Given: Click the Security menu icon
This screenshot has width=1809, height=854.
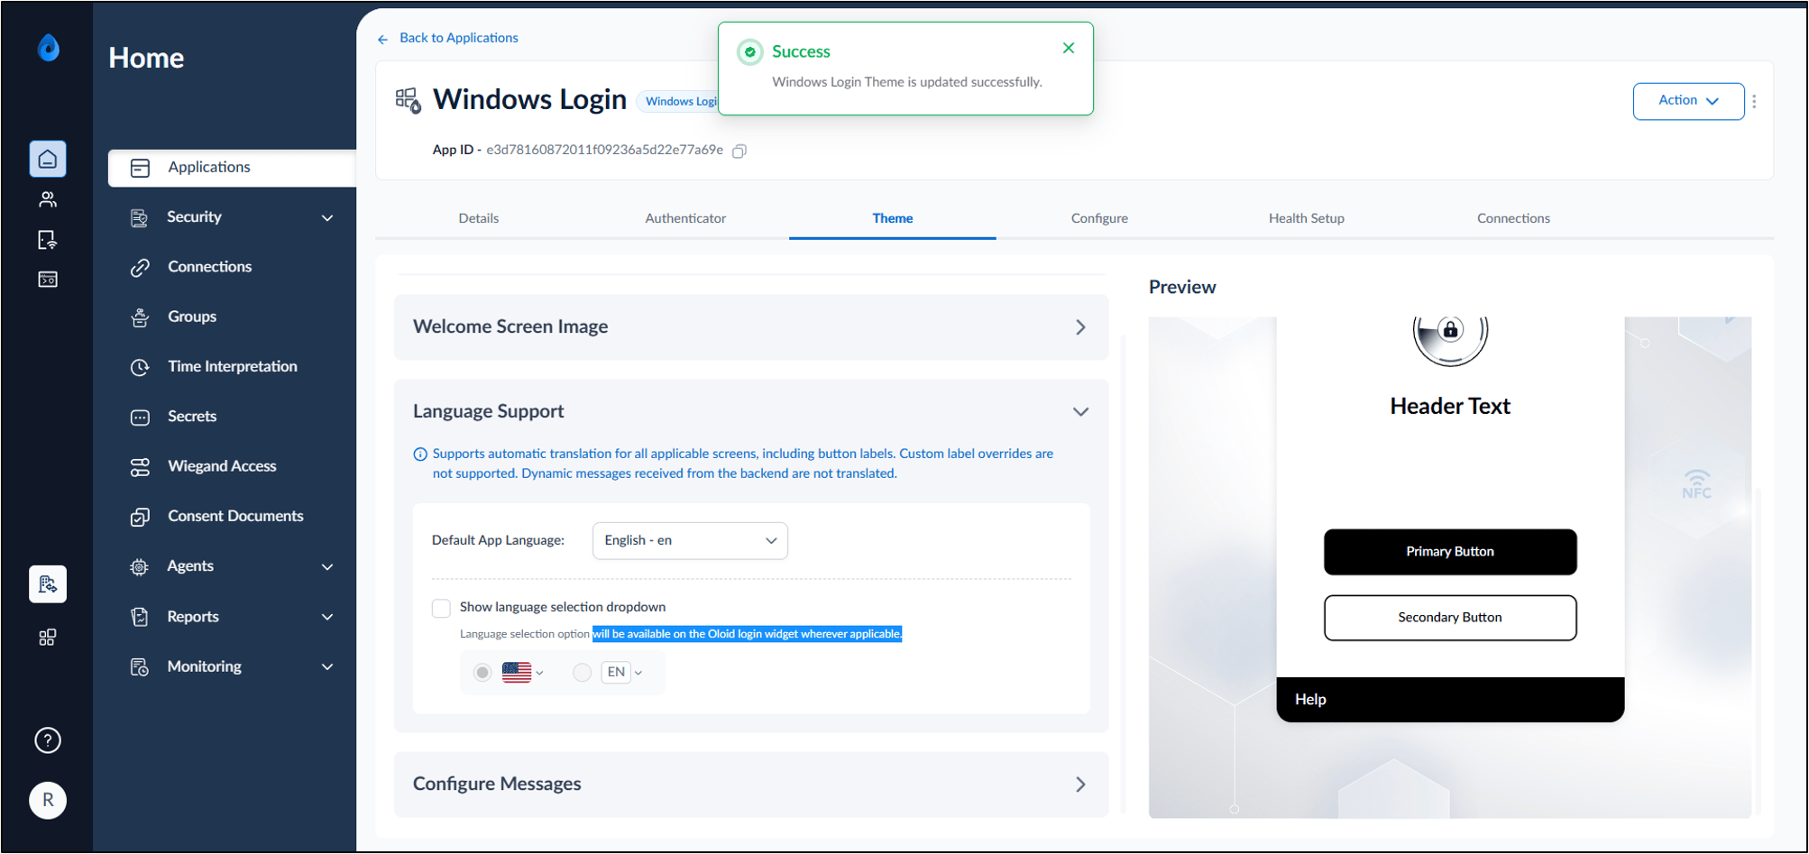Looking at the screenshot, I should click(x=139, y=217).
